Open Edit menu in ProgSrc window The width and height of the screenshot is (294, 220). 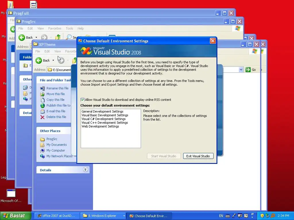[x=30, y=28]
